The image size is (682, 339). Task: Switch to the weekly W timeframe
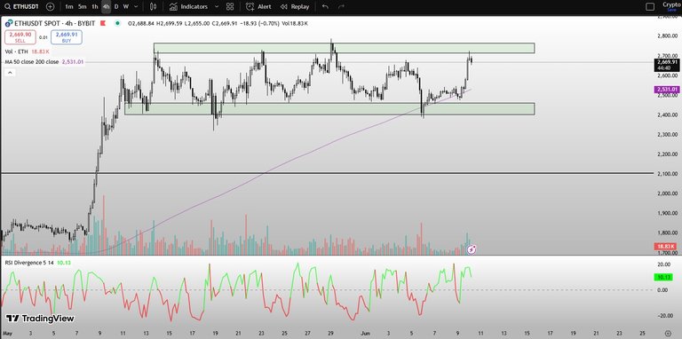click(126, 6)
